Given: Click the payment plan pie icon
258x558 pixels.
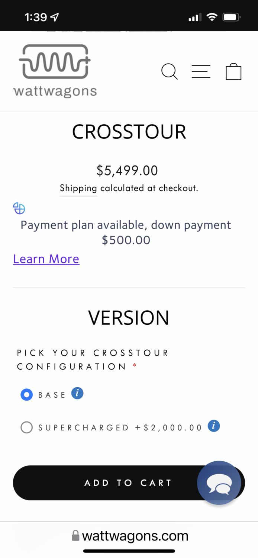Looking at the screenshot, I should pos(19,208).
